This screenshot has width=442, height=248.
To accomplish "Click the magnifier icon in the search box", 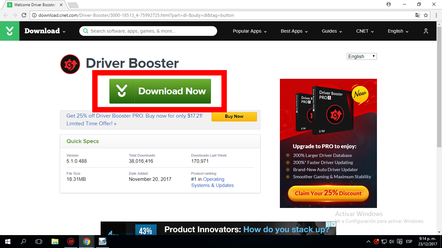I will point(85,31).
